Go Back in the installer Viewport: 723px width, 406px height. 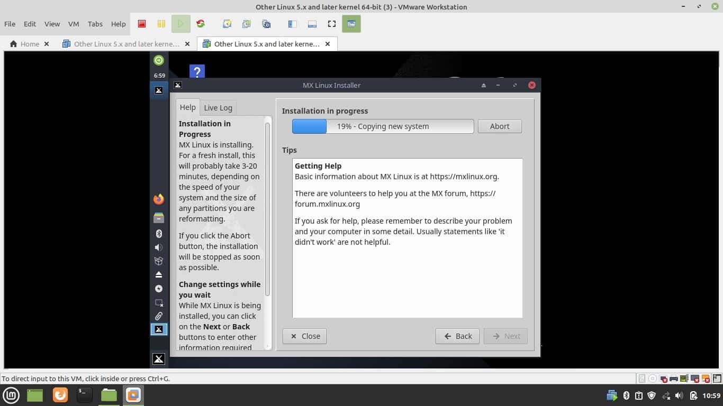(457, 336)
